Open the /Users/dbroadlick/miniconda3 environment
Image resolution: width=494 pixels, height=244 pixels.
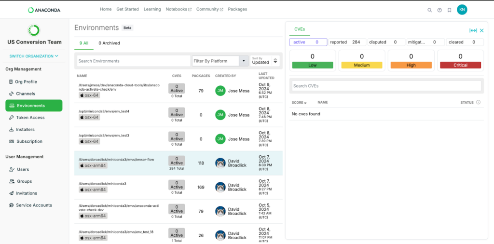click(x=102, y=184)
